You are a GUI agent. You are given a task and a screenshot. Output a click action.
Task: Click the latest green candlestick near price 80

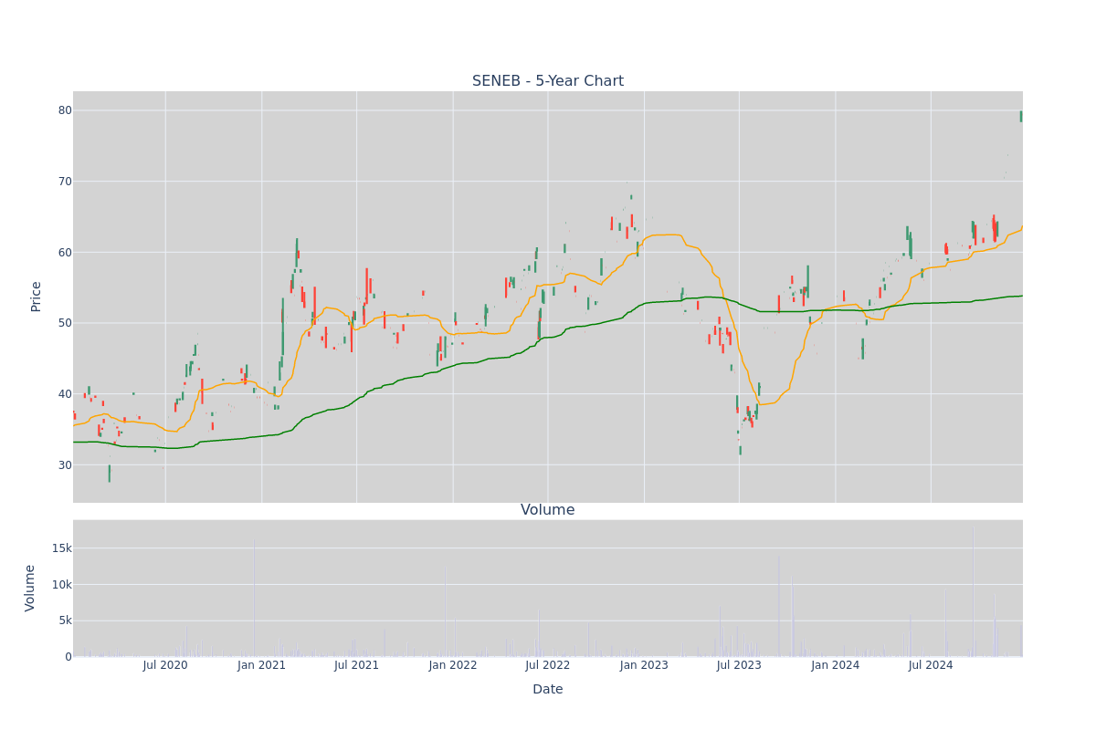1021,116
